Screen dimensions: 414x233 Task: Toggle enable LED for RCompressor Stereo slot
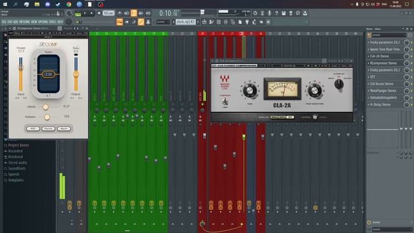tap(411, 63)
